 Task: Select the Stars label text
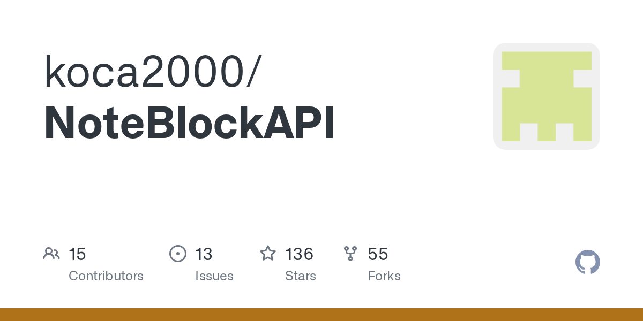[301, 276]
